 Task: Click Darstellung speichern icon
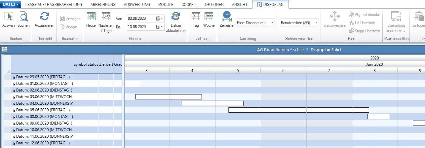396,17
